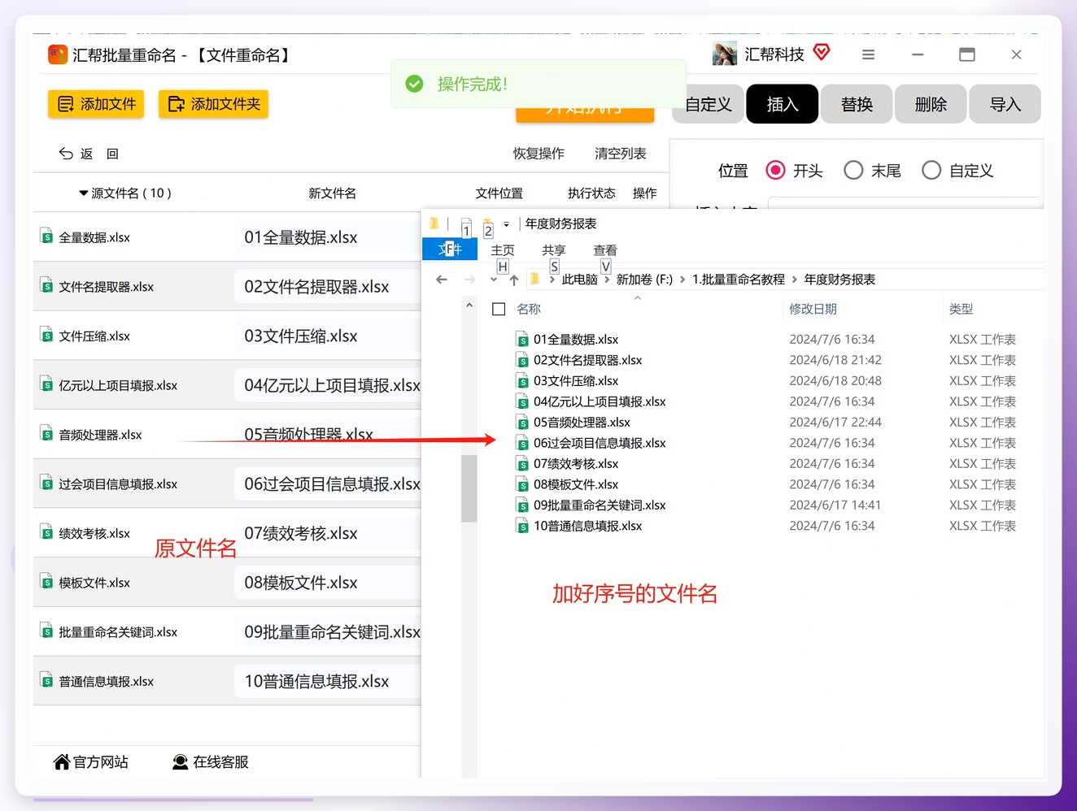Expand chevron after 1.批量重命名教程 in address bar
Viewport: 1077px width, 811px height.
(794, 280)
